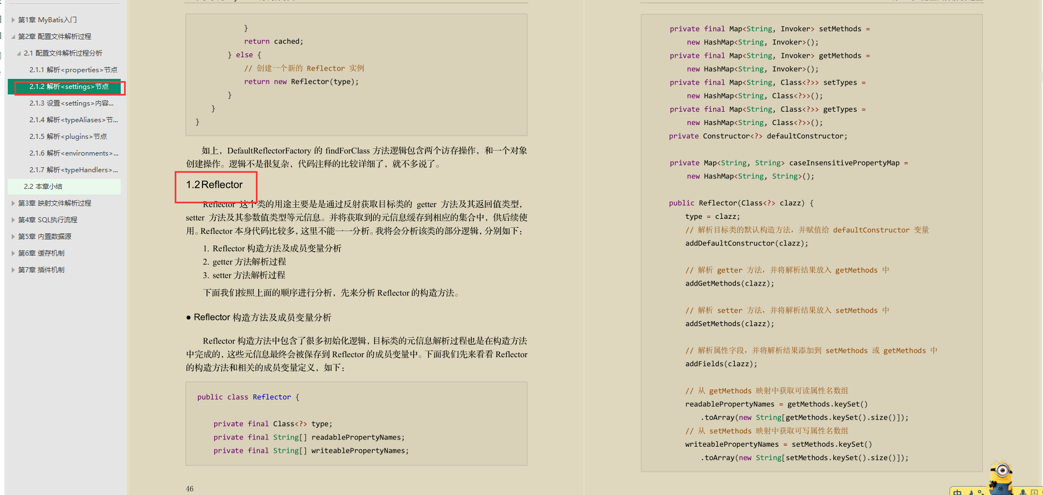
Task: Expand the 第1章 MyBatis入门 chapter arrow
Action: tap(13, 20)
